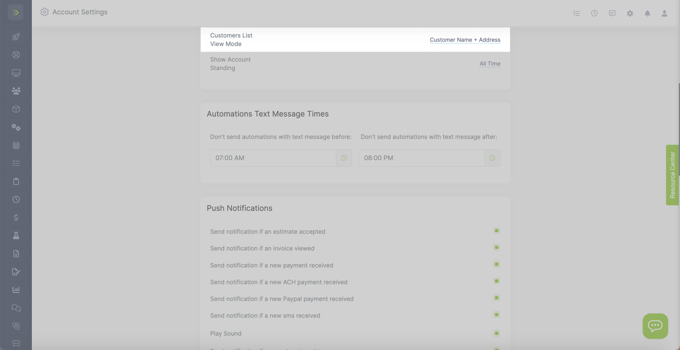680x350 pixels.
Task: Select the Customers icon in the sidebar
Action: coord(16,91)
